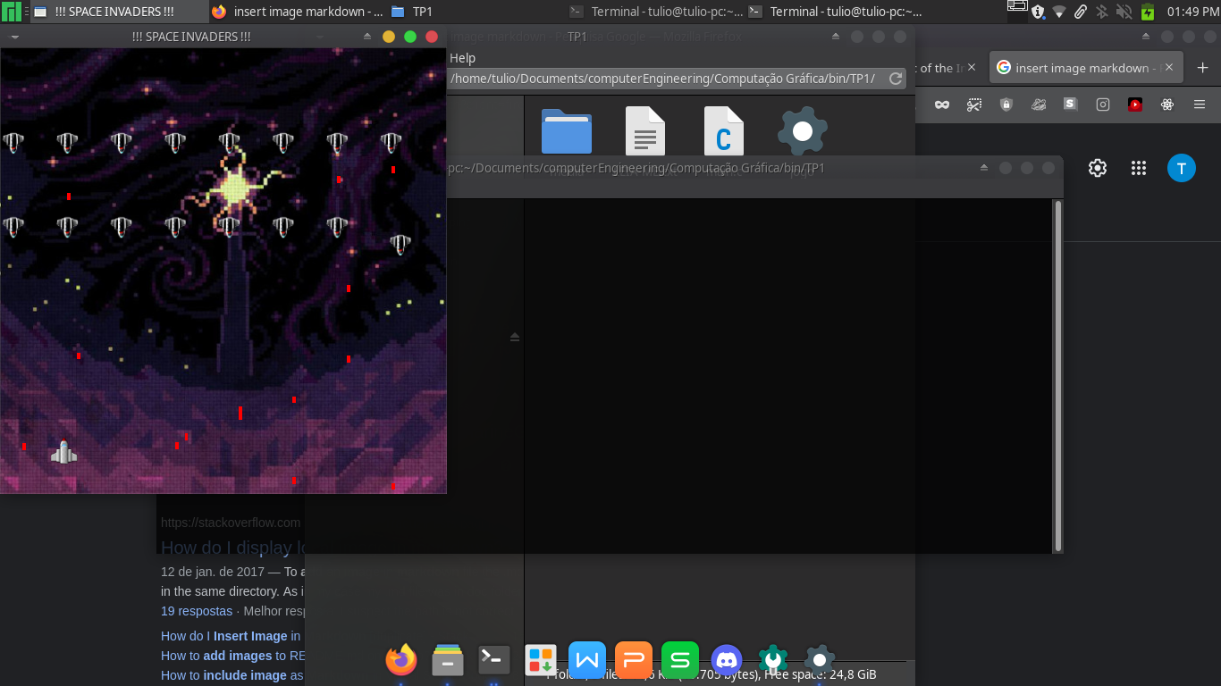Click the muted volume tray icon
Viewport: 1221px width, 686px height.
pyautogui.click(x=1124, y=12)
